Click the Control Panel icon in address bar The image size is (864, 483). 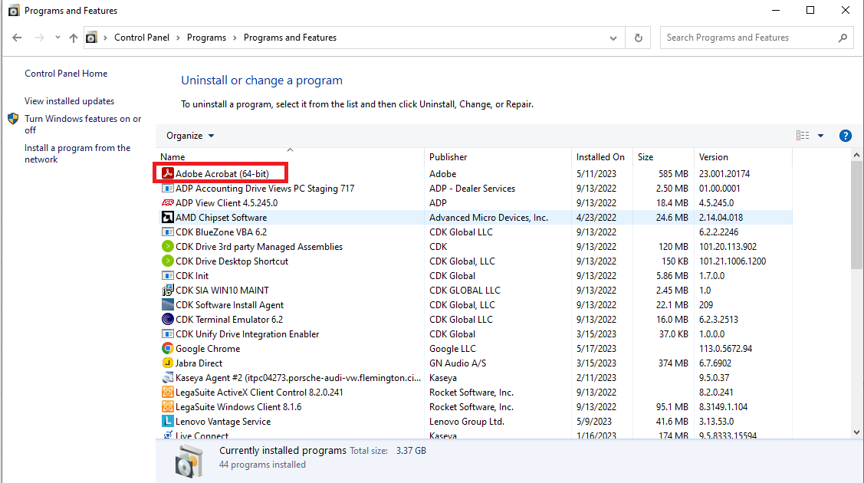tap(91, 38)
